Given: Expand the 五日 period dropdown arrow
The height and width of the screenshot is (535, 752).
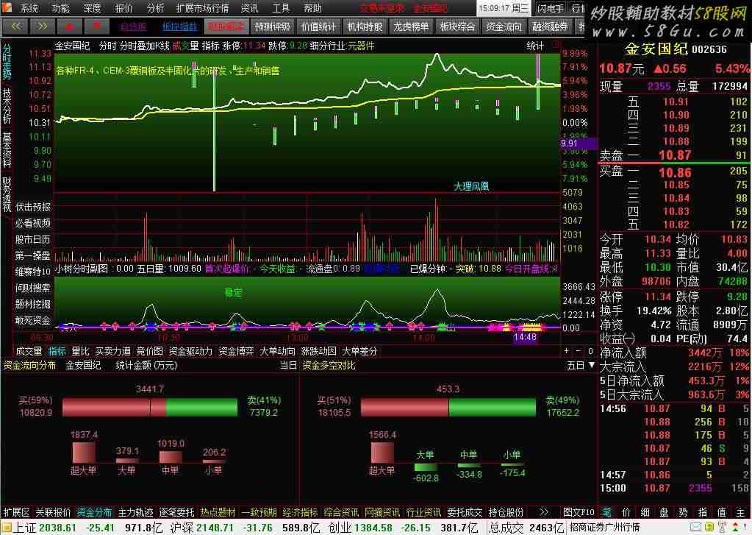Looking at the screenshot, I should coord(591,365).
